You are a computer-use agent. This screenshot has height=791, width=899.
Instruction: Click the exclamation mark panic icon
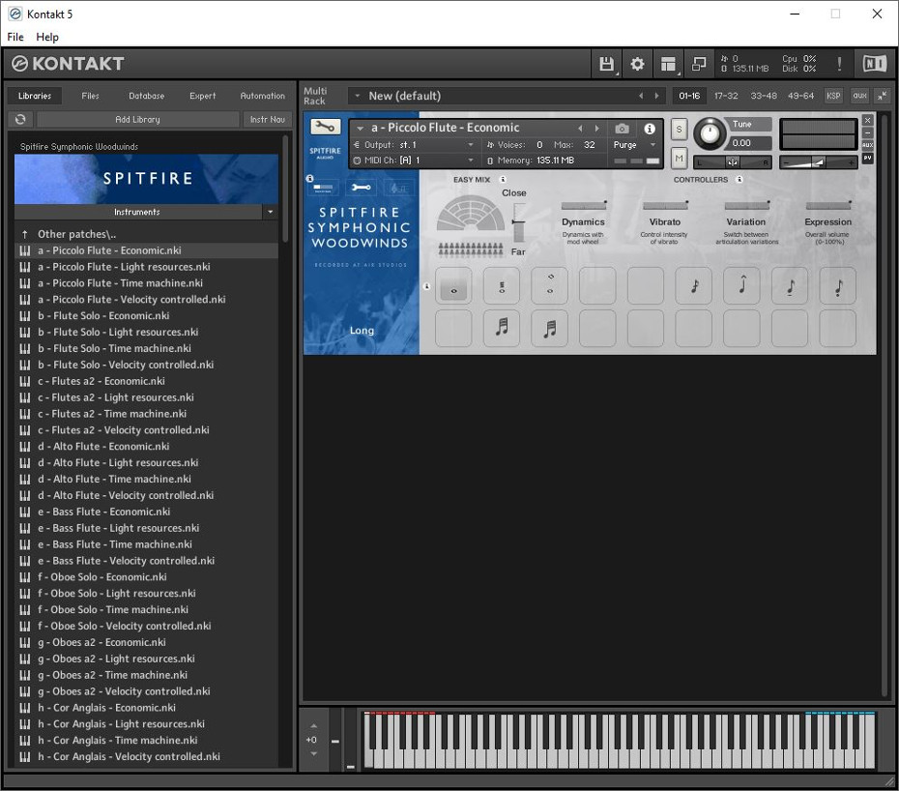point(839,64)
